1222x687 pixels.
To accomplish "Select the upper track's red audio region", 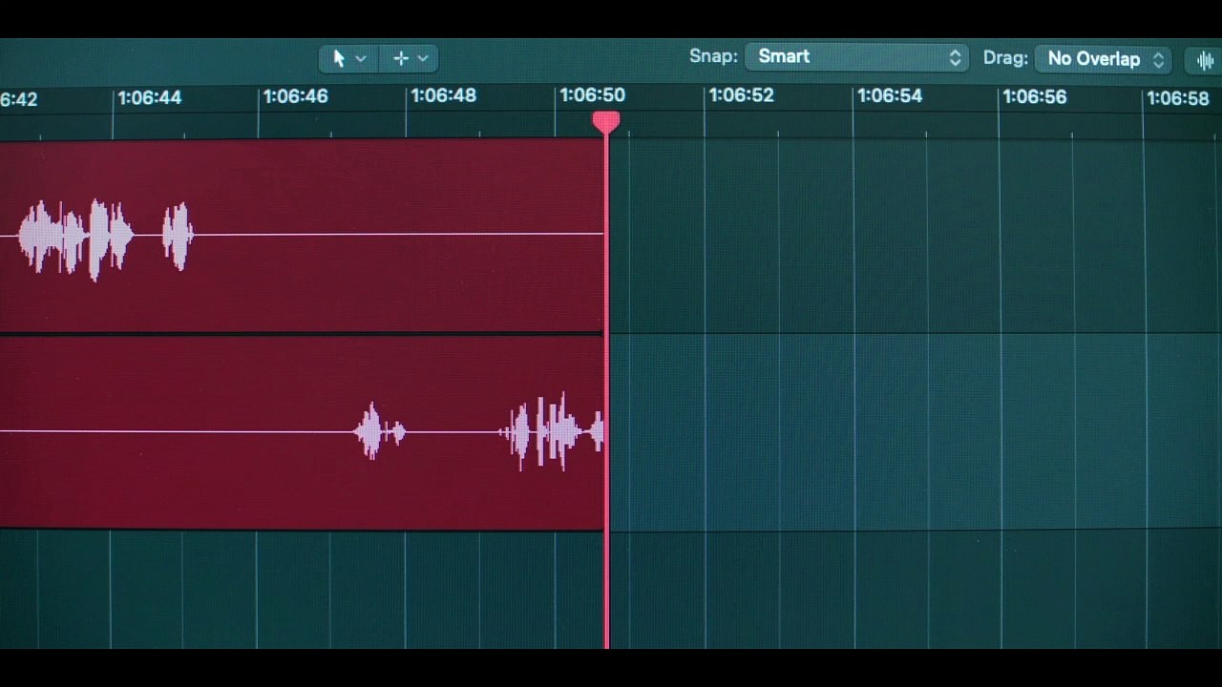I will pos(302,236).
